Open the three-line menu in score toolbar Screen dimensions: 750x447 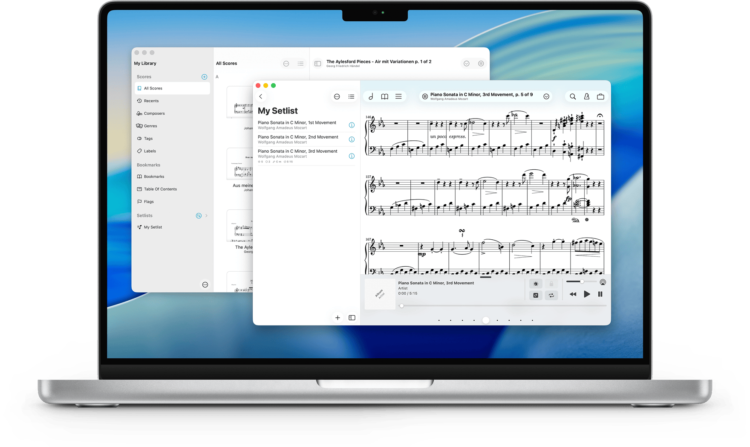coord(398,97)
